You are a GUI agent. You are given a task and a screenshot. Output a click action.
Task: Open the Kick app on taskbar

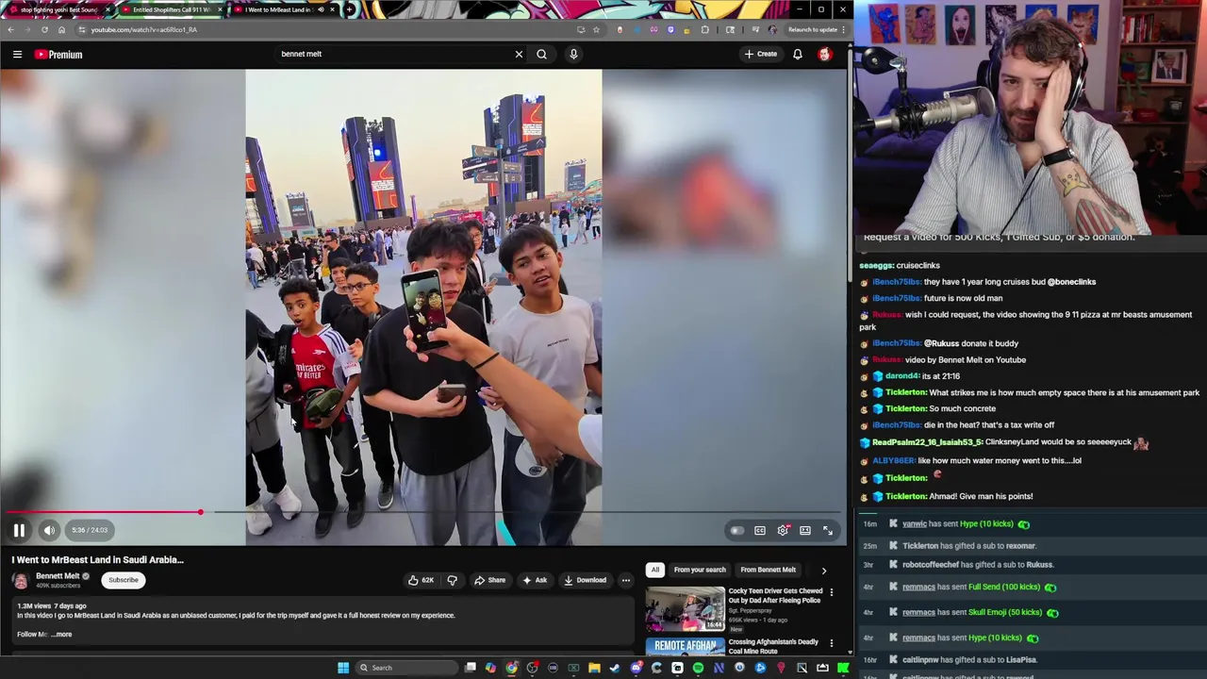point(843,668)
